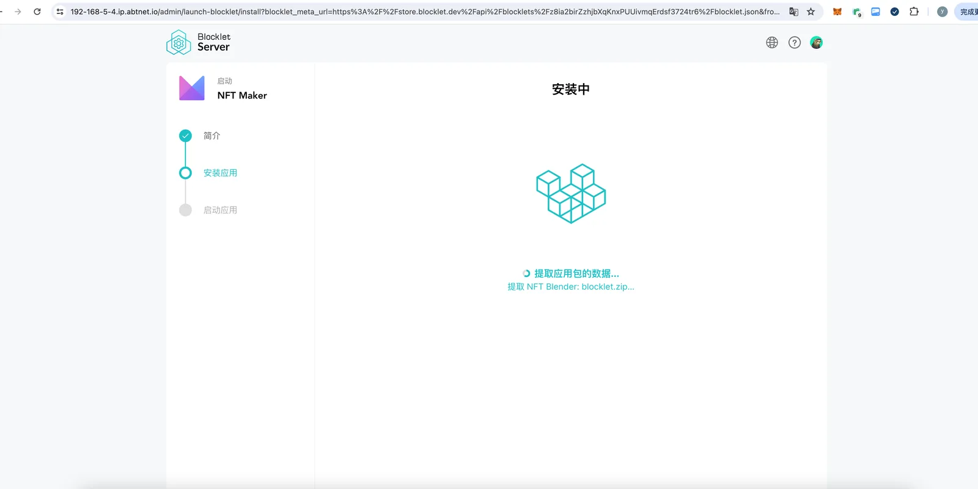Select the 简介 step label
The width and height of the screenshot is (978, 489).
(211, 136)
